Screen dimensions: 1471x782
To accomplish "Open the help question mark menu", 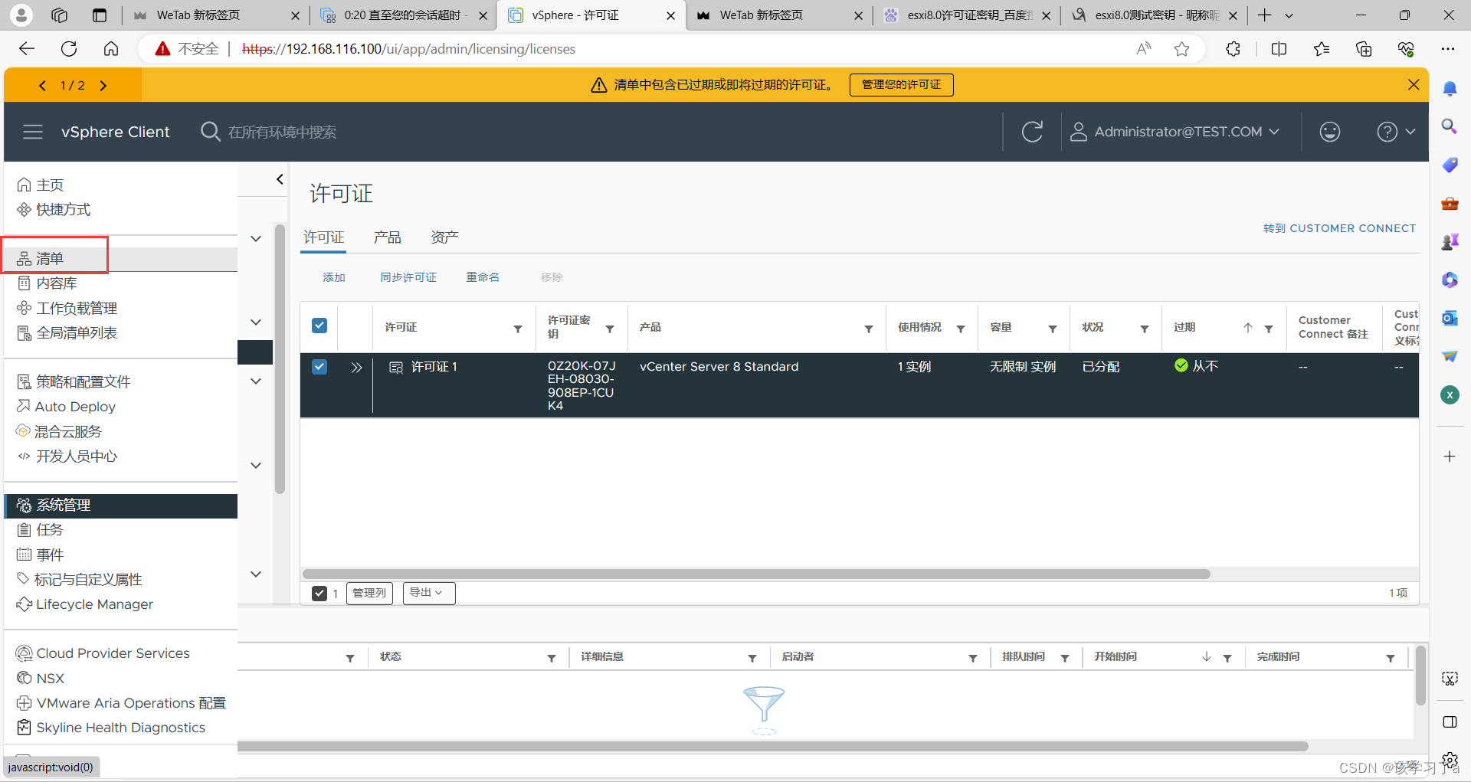I will tap(1395, 132).
